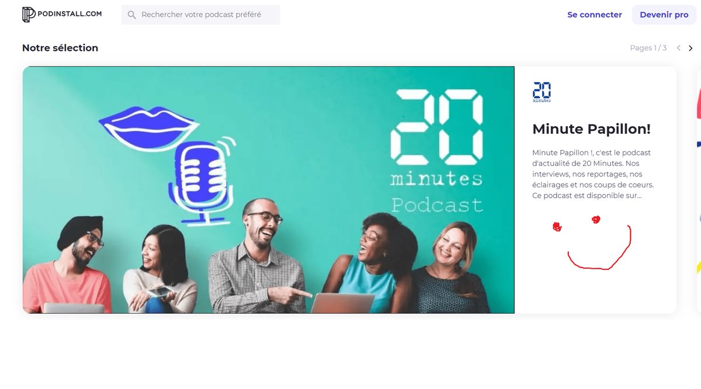Click the Notre sélection heading

click(60, 48)
